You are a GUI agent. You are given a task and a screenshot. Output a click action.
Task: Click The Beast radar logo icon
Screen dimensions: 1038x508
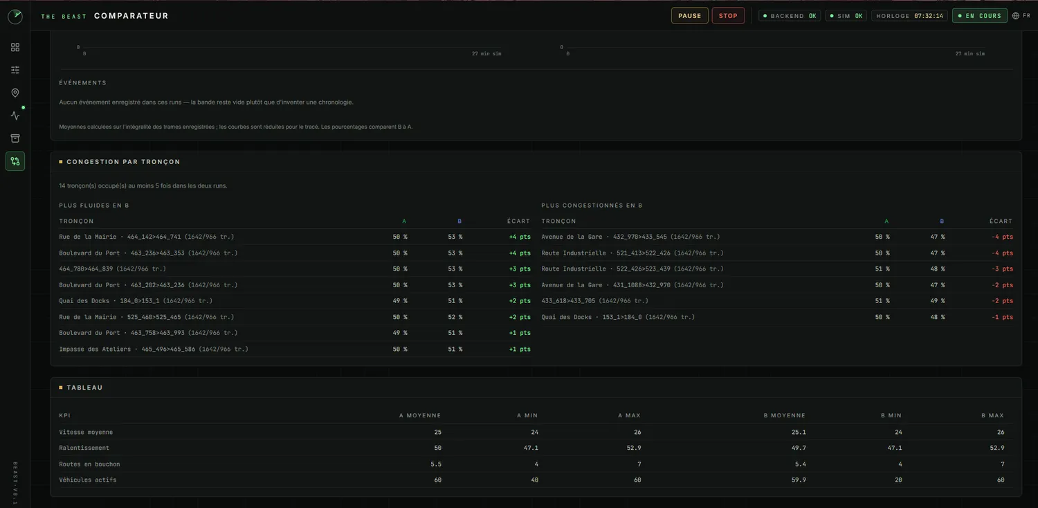(15, 17)
